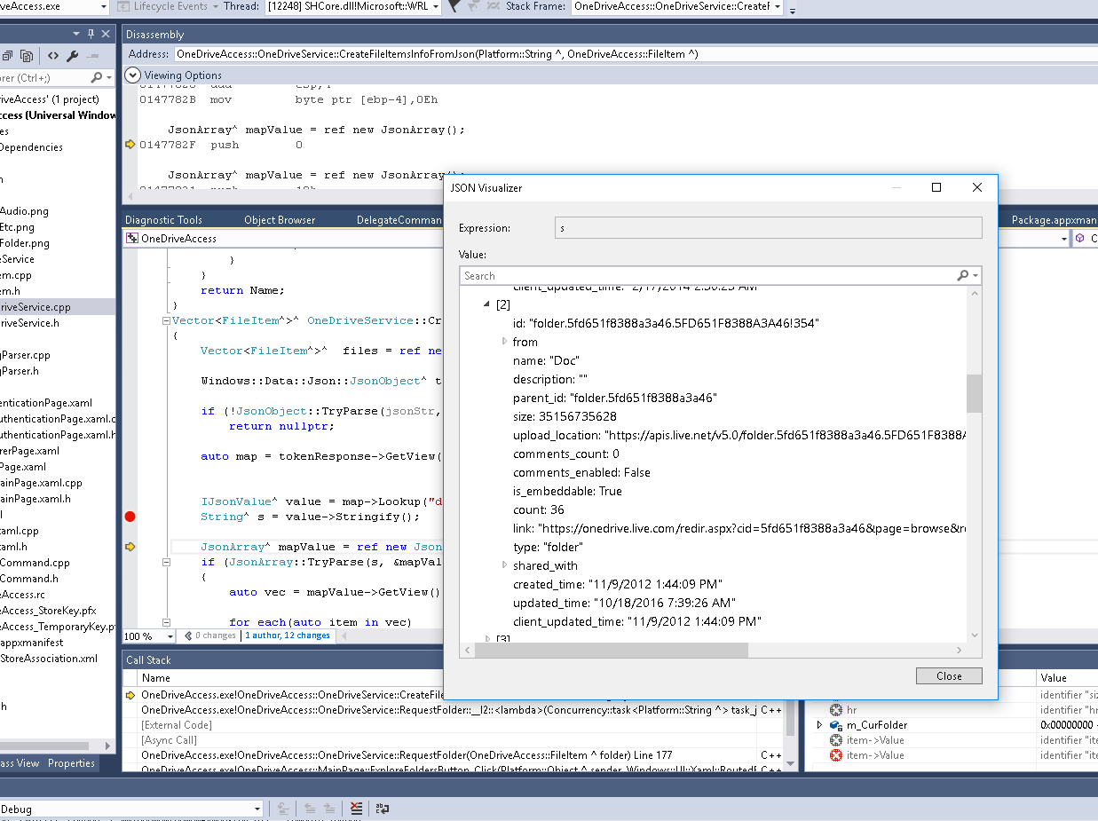This screenshot has width=1098, height=821.
Task: Expand the 'shared_with' JSON node
Action: tap(504, 565)
